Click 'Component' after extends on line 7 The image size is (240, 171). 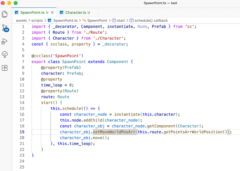[x=117, y=61]
